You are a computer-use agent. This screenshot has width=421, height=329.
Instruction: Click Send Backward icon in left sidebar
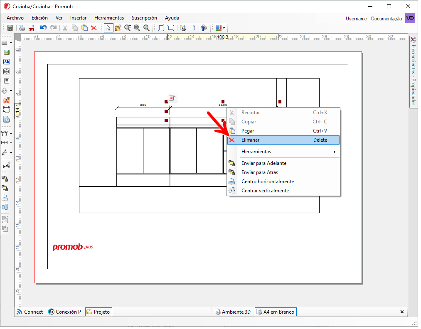pyautogui.click(x=5, y=179)
